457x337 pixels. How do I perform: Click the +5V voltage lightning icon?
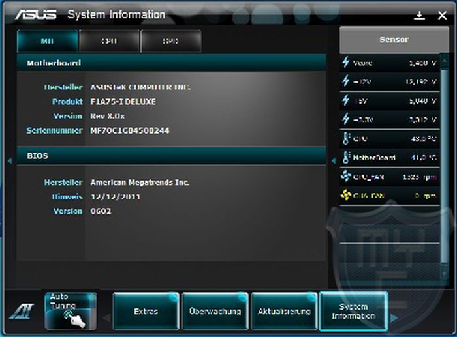[x=345, y=100]
